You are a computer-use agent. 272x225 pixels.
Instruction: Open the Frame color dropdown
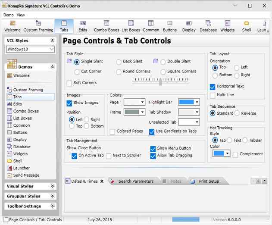point(134,112)
